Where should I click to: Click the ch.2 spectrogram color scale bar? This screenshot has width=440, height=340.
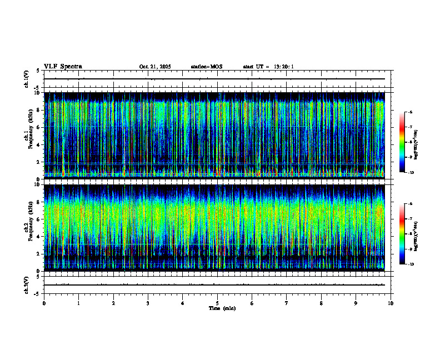click(x=402, y=234)
